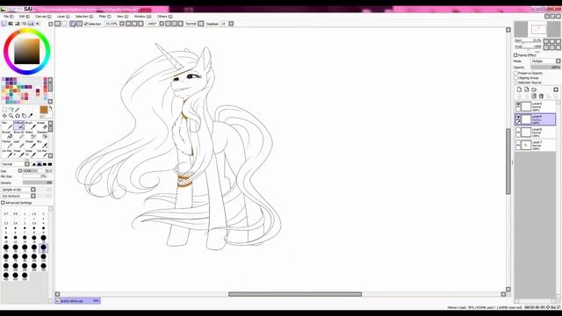Choose the sharpest brush edge shape
Screen dimensions: 562x316
(34, 164)
